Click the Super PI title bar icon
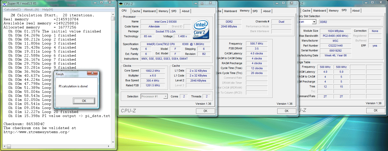 pos(4,4)
